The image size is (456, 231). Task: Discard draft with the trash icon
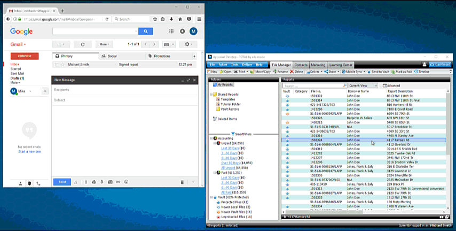tap(182, 182)
